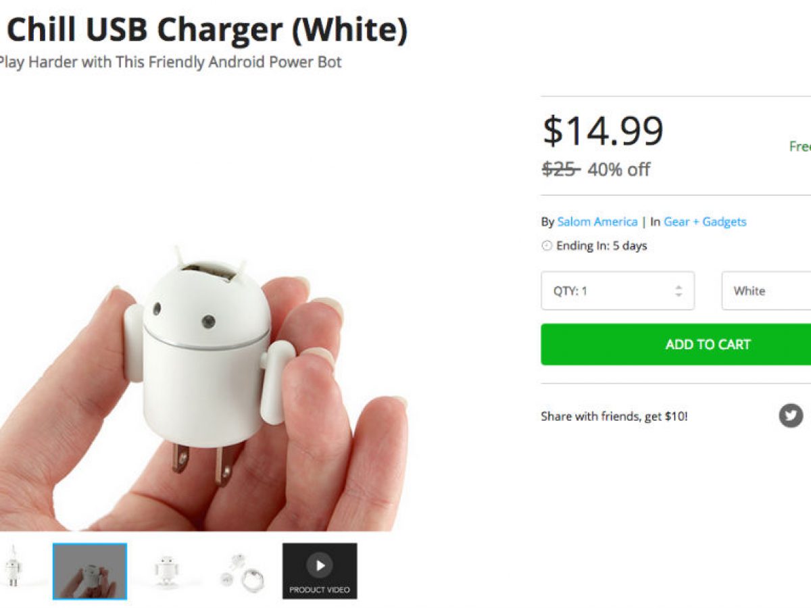The height and width of the screenshot is (608, 811).
Task: Select the standing Android charger thumbnail
Action: click(x=167, y=571)
